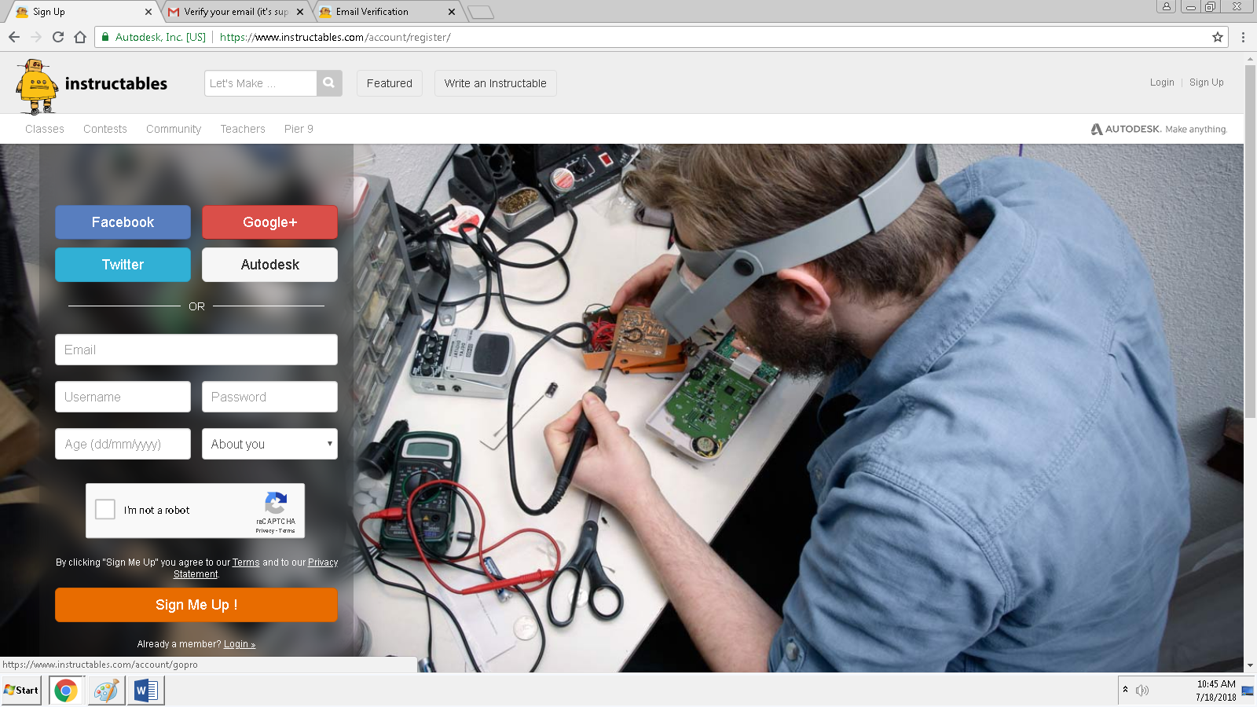This screenshot has height=707, width=1257.
Task: Click the search magnifier button
Action: tap(329, 83)
